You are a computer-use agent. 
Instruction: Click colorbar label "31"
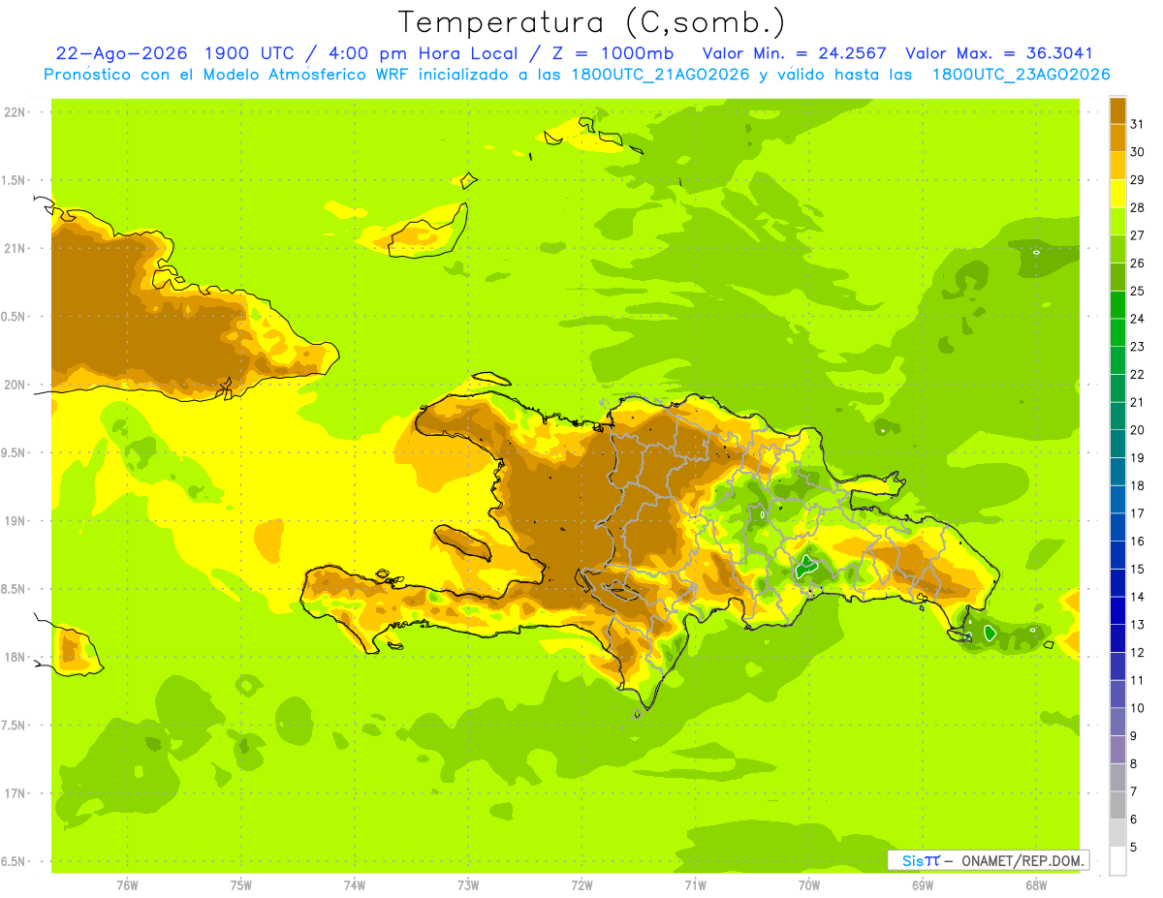1138,123
